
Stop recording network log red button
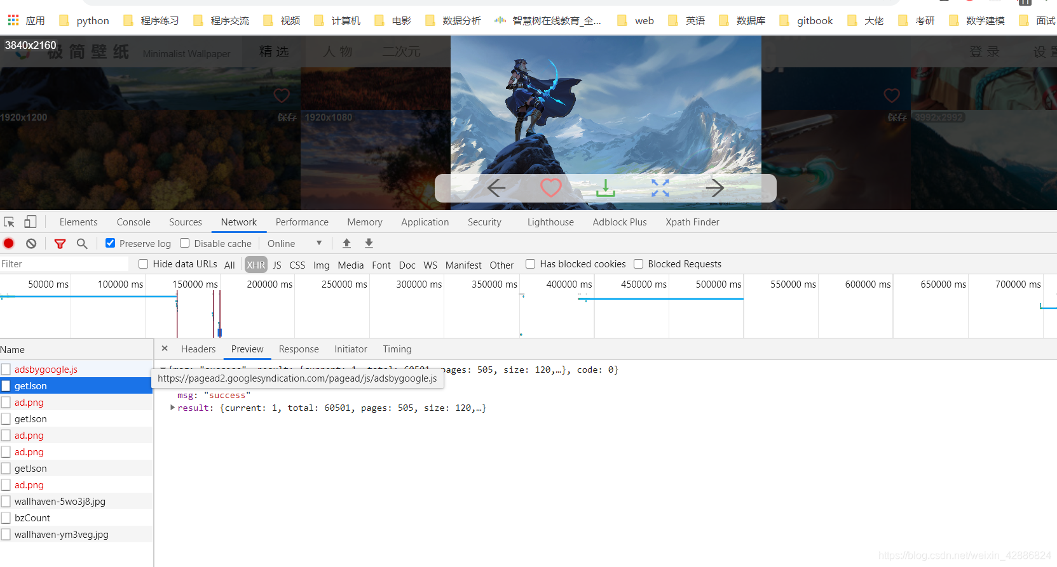pos(9,243)
